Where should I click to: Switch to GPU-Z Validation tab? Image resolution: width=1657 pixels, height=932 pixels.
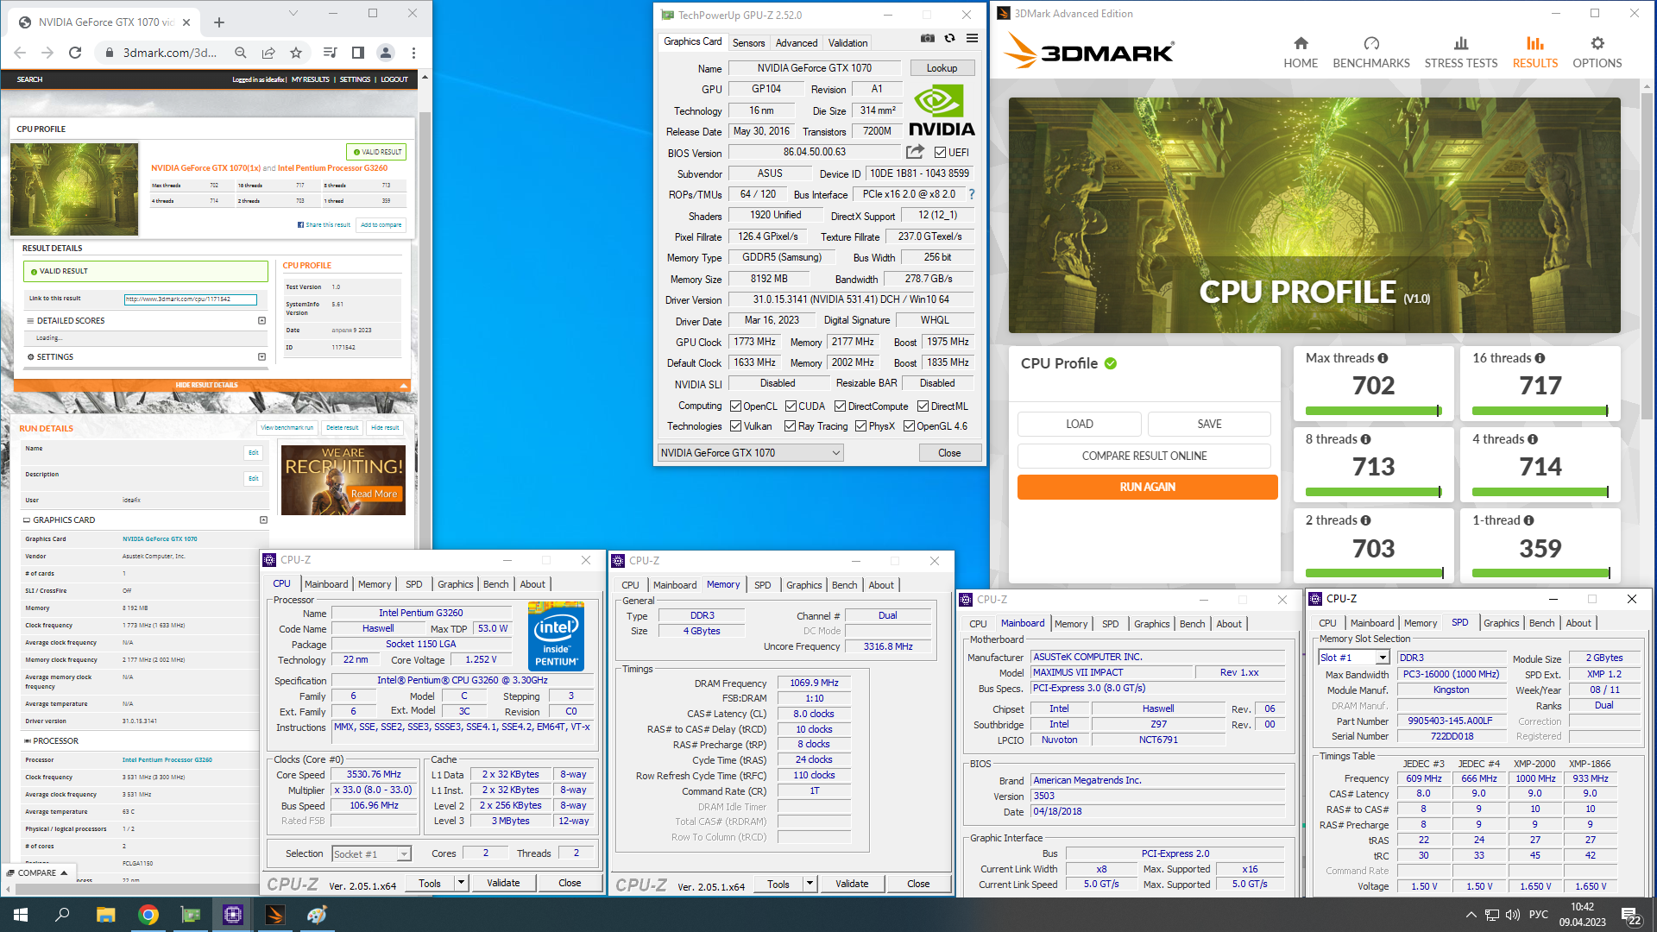tap(847, 43)
